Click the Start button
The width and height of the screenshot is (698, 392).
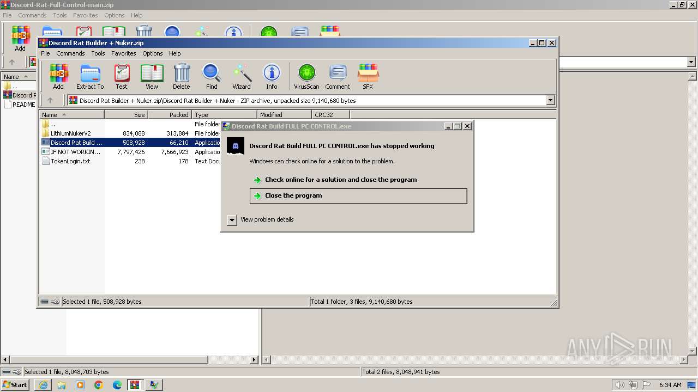point(15,385)
